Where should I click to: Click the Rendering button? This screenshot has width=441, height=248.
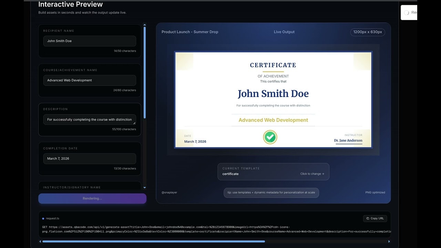[92, 198]
